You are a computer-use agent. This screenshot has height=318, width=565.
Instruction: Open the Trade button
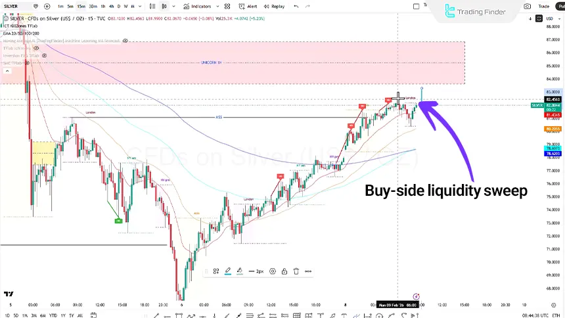544,6
